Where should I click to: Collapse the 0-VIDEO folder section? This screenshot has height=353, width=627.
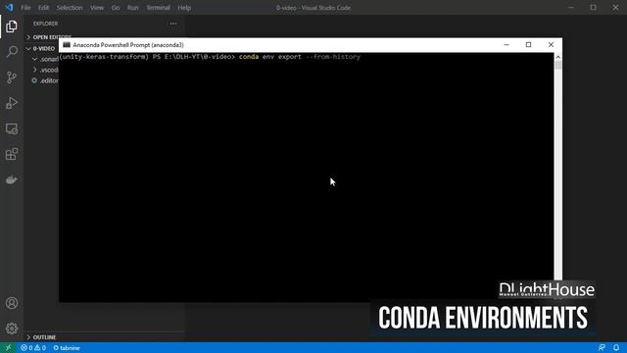(41, 48)
